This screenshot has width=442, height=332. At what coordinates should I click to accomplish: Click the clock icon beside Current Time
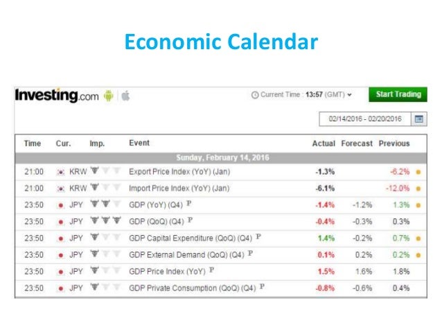pos(255,95)
